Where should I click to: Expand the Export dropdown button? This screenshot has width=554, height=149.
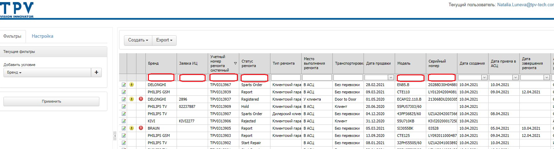[164, 40]
